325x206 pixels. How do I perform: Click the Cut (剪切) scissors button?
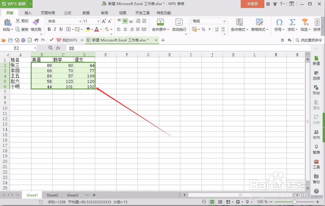click(22, 21)
